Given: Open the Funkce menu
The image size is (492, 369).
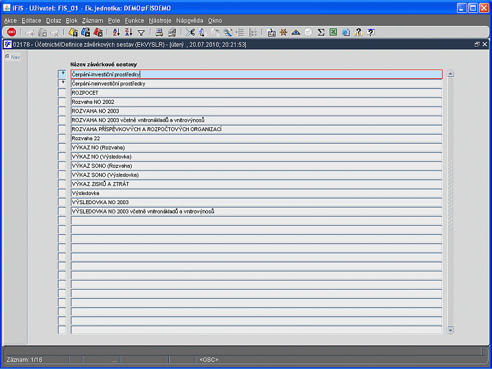Looking at the screenshot, I should click(135, 21).
